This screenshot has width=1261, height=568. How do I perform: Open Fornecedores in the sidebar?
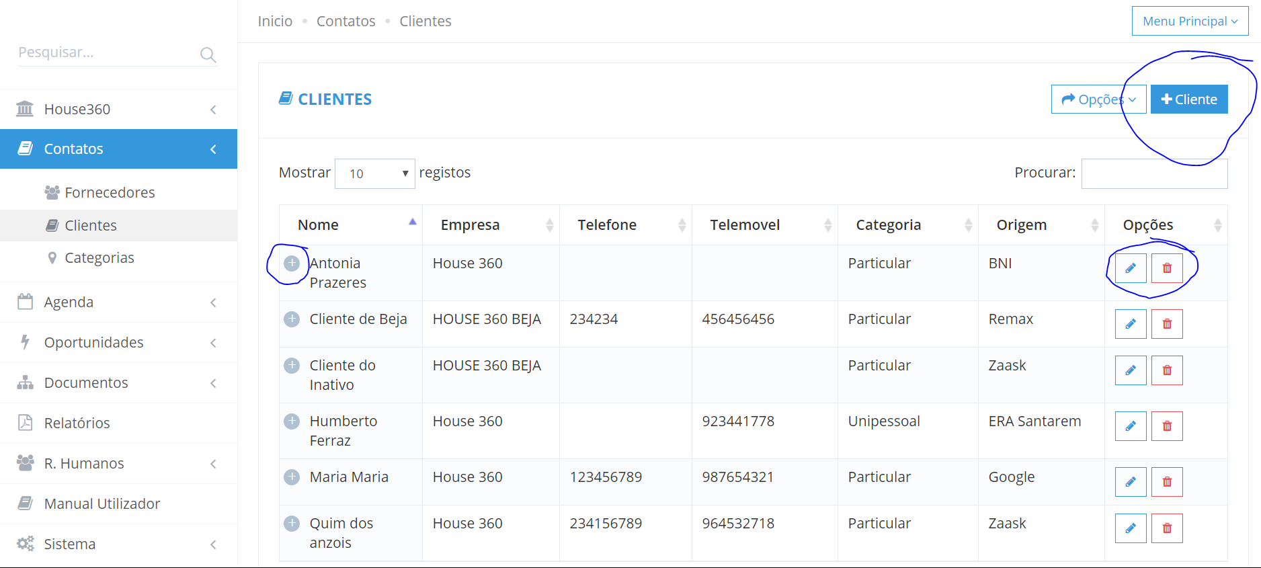pyautogui.click(x=110, y=193)
